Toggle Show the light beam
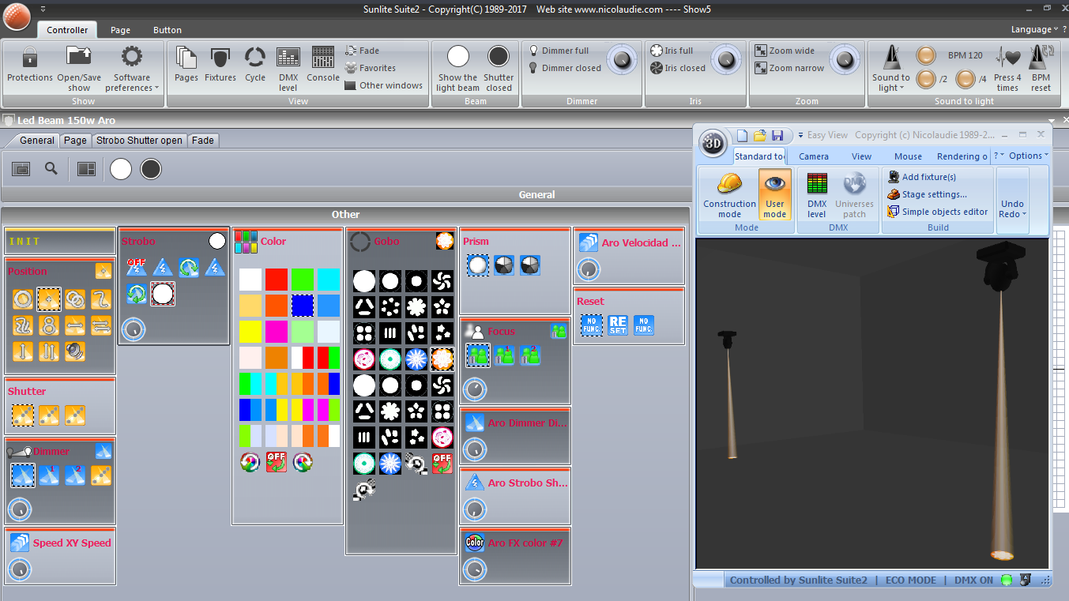1069x601 pixels. [457, 68]
